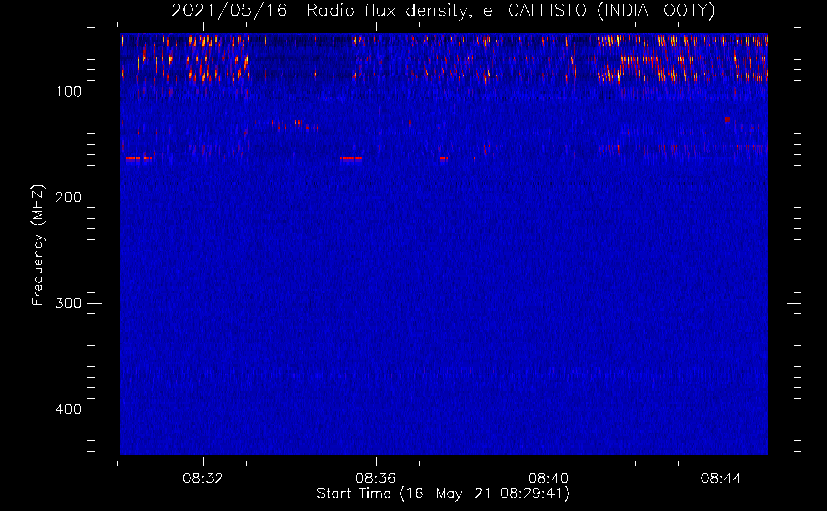Click the "Start Time (16-May-21 08:29:41)" label
The image size is (827, 511).
click(x=443, y=494)
